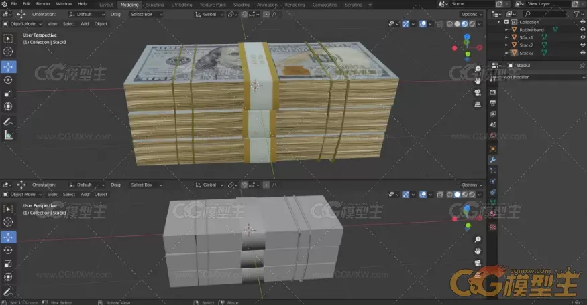Switch perspective/orthographic in top viewport

(478, 104)
